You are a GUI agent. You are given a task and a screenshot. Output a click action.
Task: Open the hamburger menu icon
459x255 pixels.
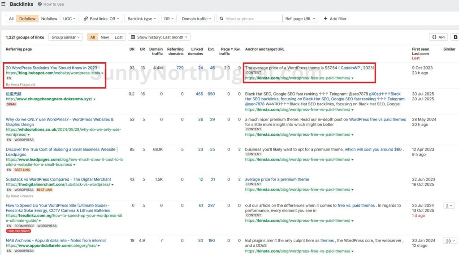point(3,4)
